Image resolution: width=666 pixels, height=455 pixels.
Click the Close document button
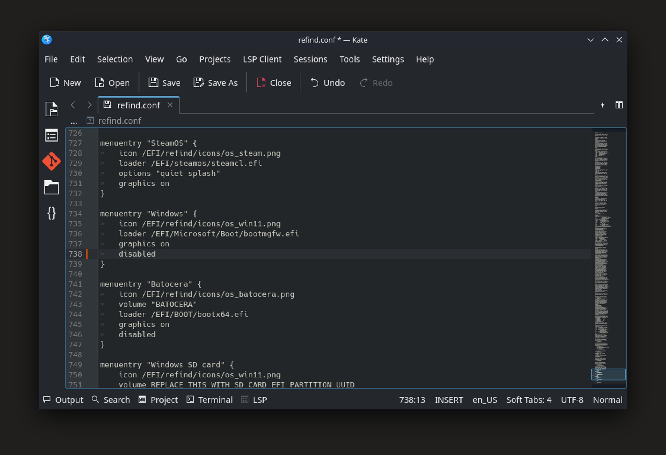274,83
